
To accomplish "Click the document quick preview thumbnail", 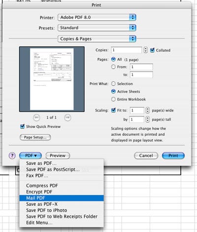I will (52, 79).
